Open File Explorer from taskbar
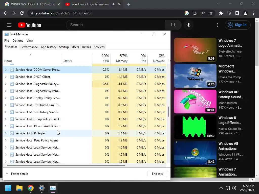This screenshot has height=194, width=259. [x=19, y=188]
